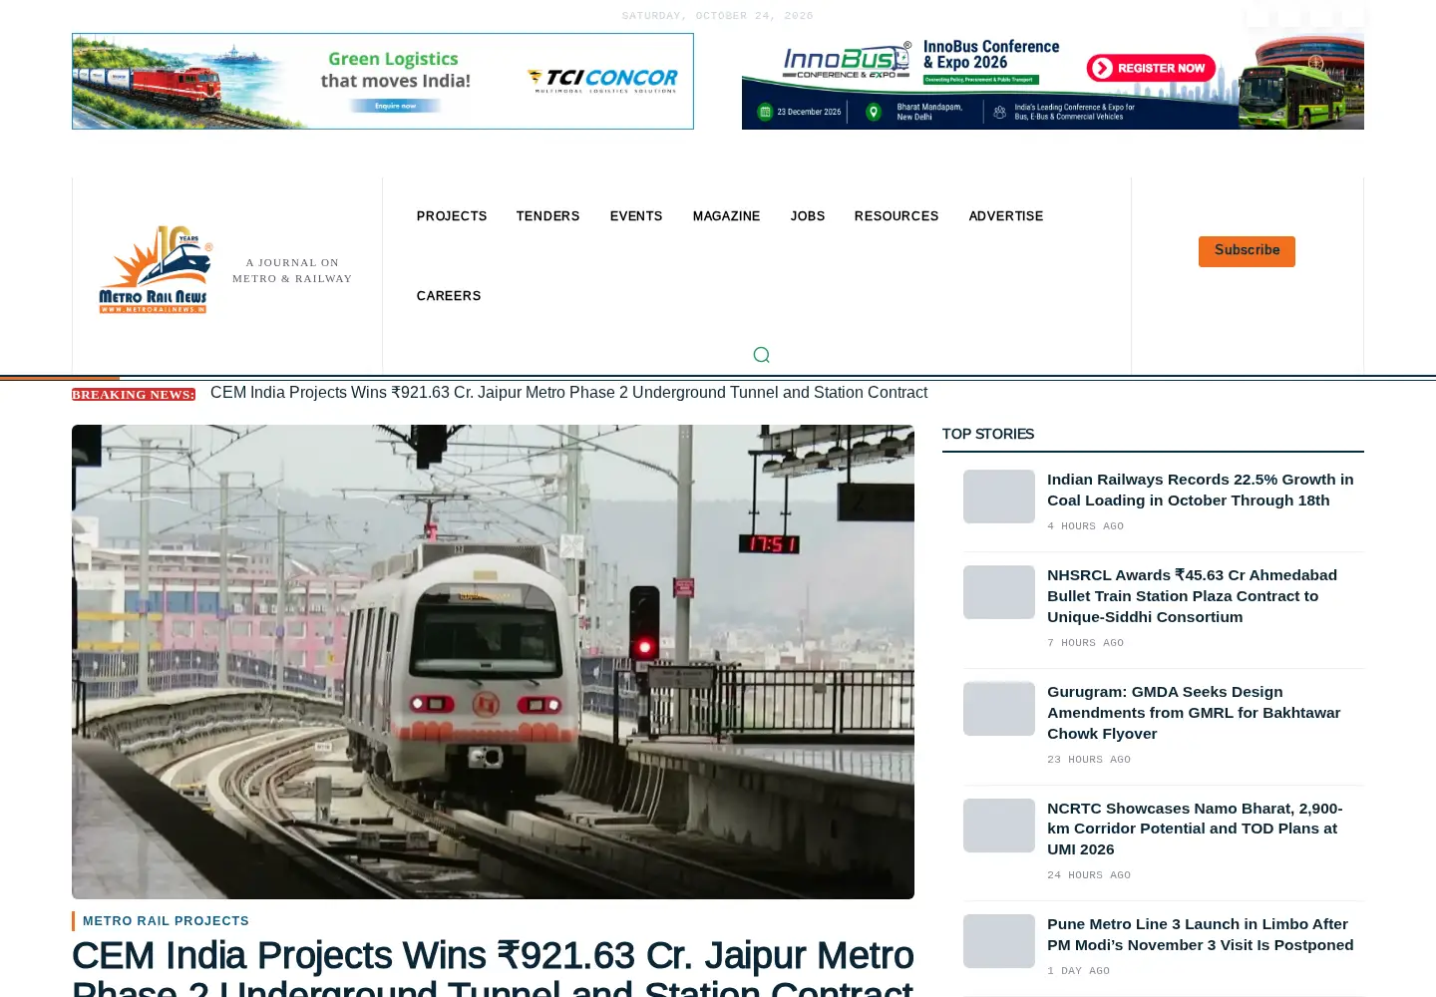Click the search magnifier icon
1436x997 pixels.
click(761, 355)
